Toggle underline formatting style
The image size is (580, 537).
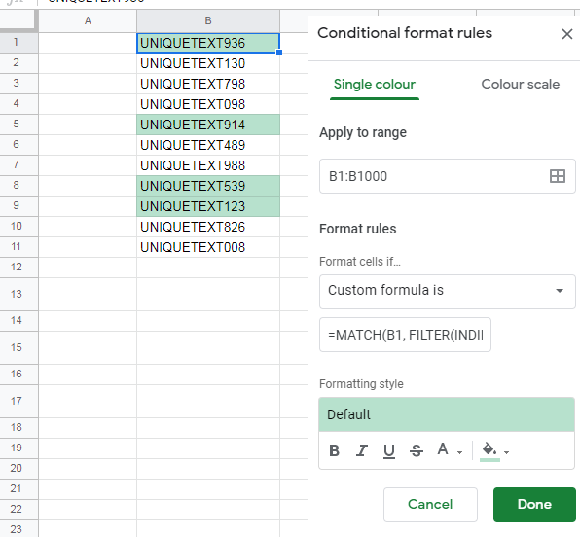pyautogui.click(x=388, y=450)
